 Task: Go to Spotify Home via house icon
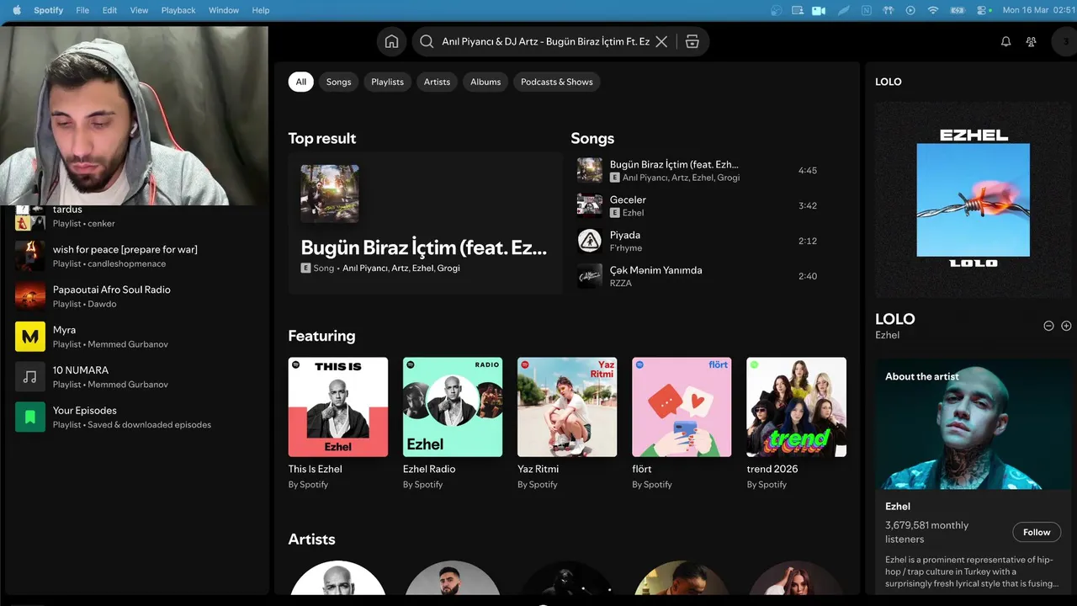coord(391,41)
